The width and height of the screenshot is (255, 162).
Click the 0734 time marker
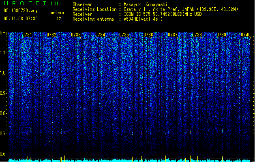pyautogui.click(x=100, y=35)
